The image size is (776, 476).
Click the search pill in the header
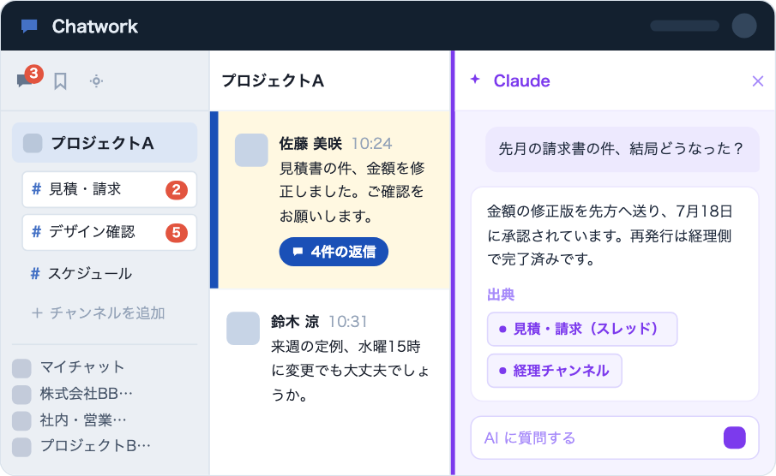point(684,26)
